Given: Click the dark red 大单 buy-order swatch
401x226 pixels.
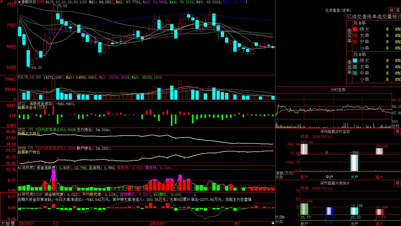Looking at the screenshot, I should tap(355, 35).
